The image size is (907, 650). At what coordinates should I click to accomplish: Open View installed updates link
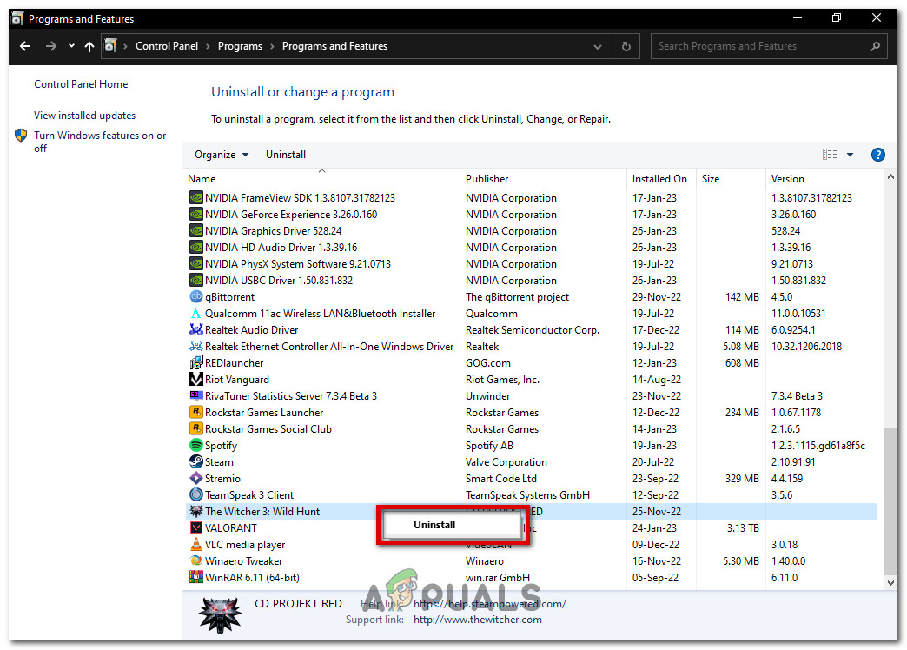[84, 116]
